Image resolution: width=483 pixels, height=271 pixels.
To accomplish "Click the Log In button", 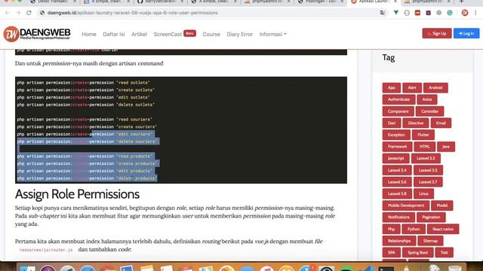I will (x=466, y=33).
